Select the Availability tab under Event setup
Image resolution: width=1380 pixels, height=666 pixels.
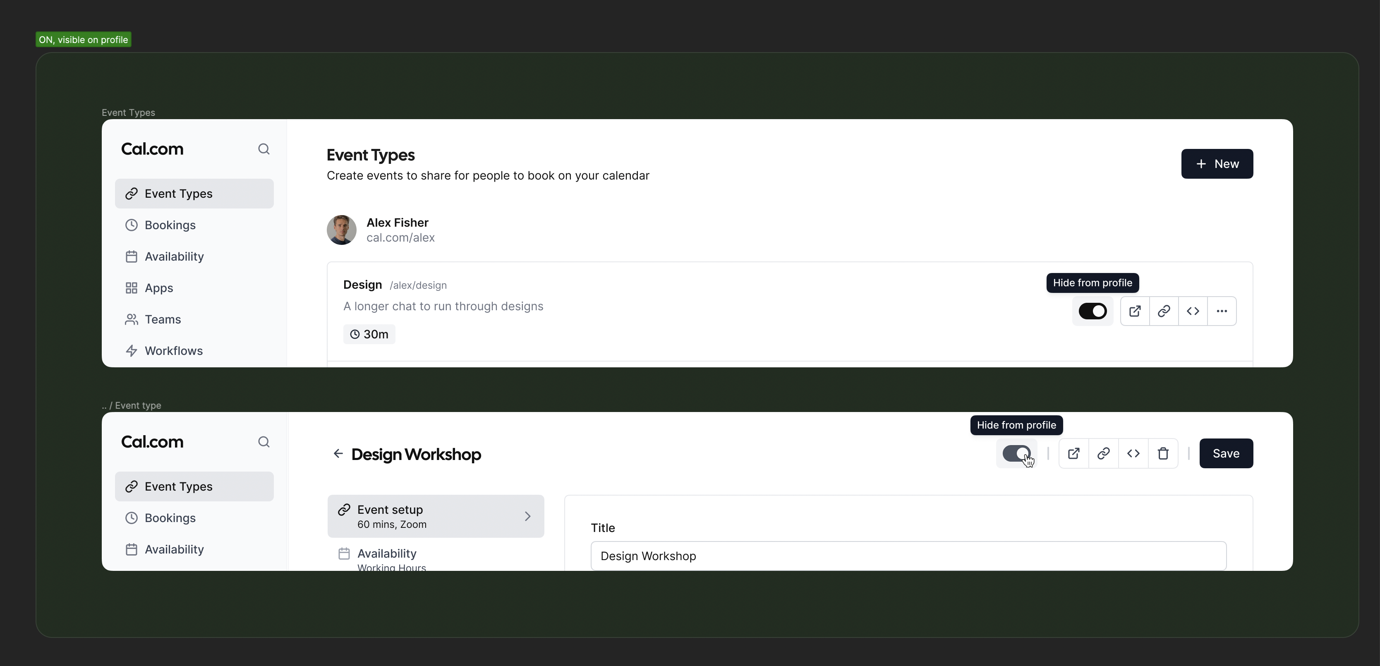click(386, 555)
